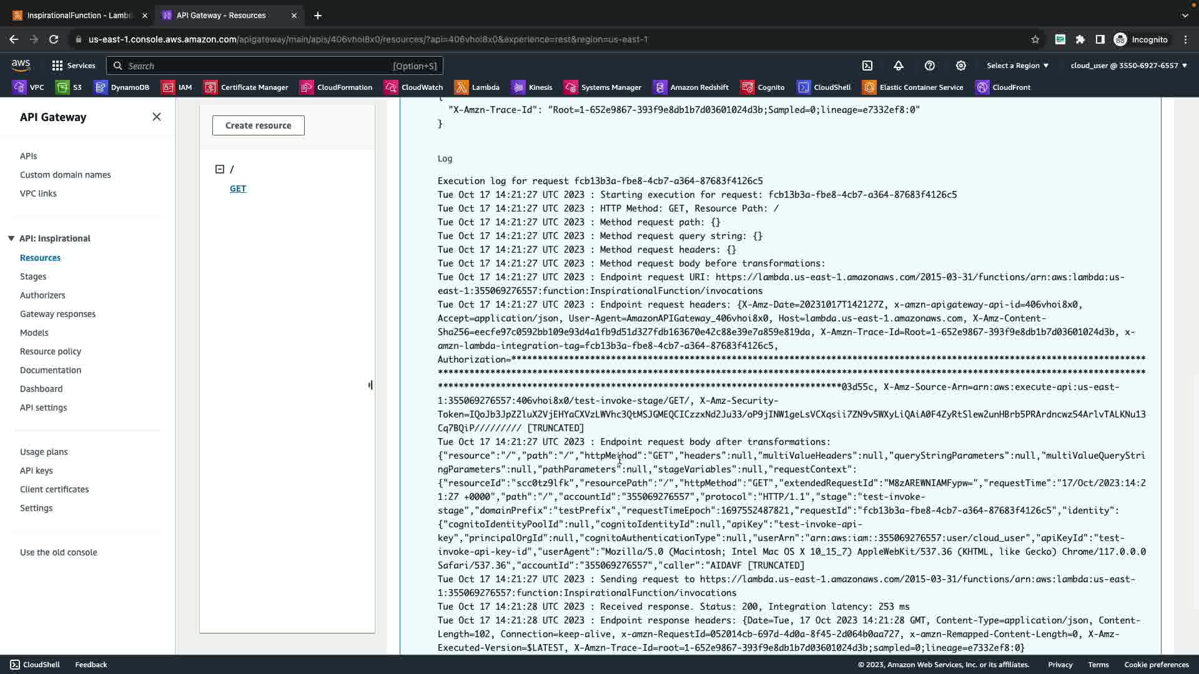Open the DynamoDB bookmark shortcut
The height and width of the screenshot is (674, 1199).
122,87
